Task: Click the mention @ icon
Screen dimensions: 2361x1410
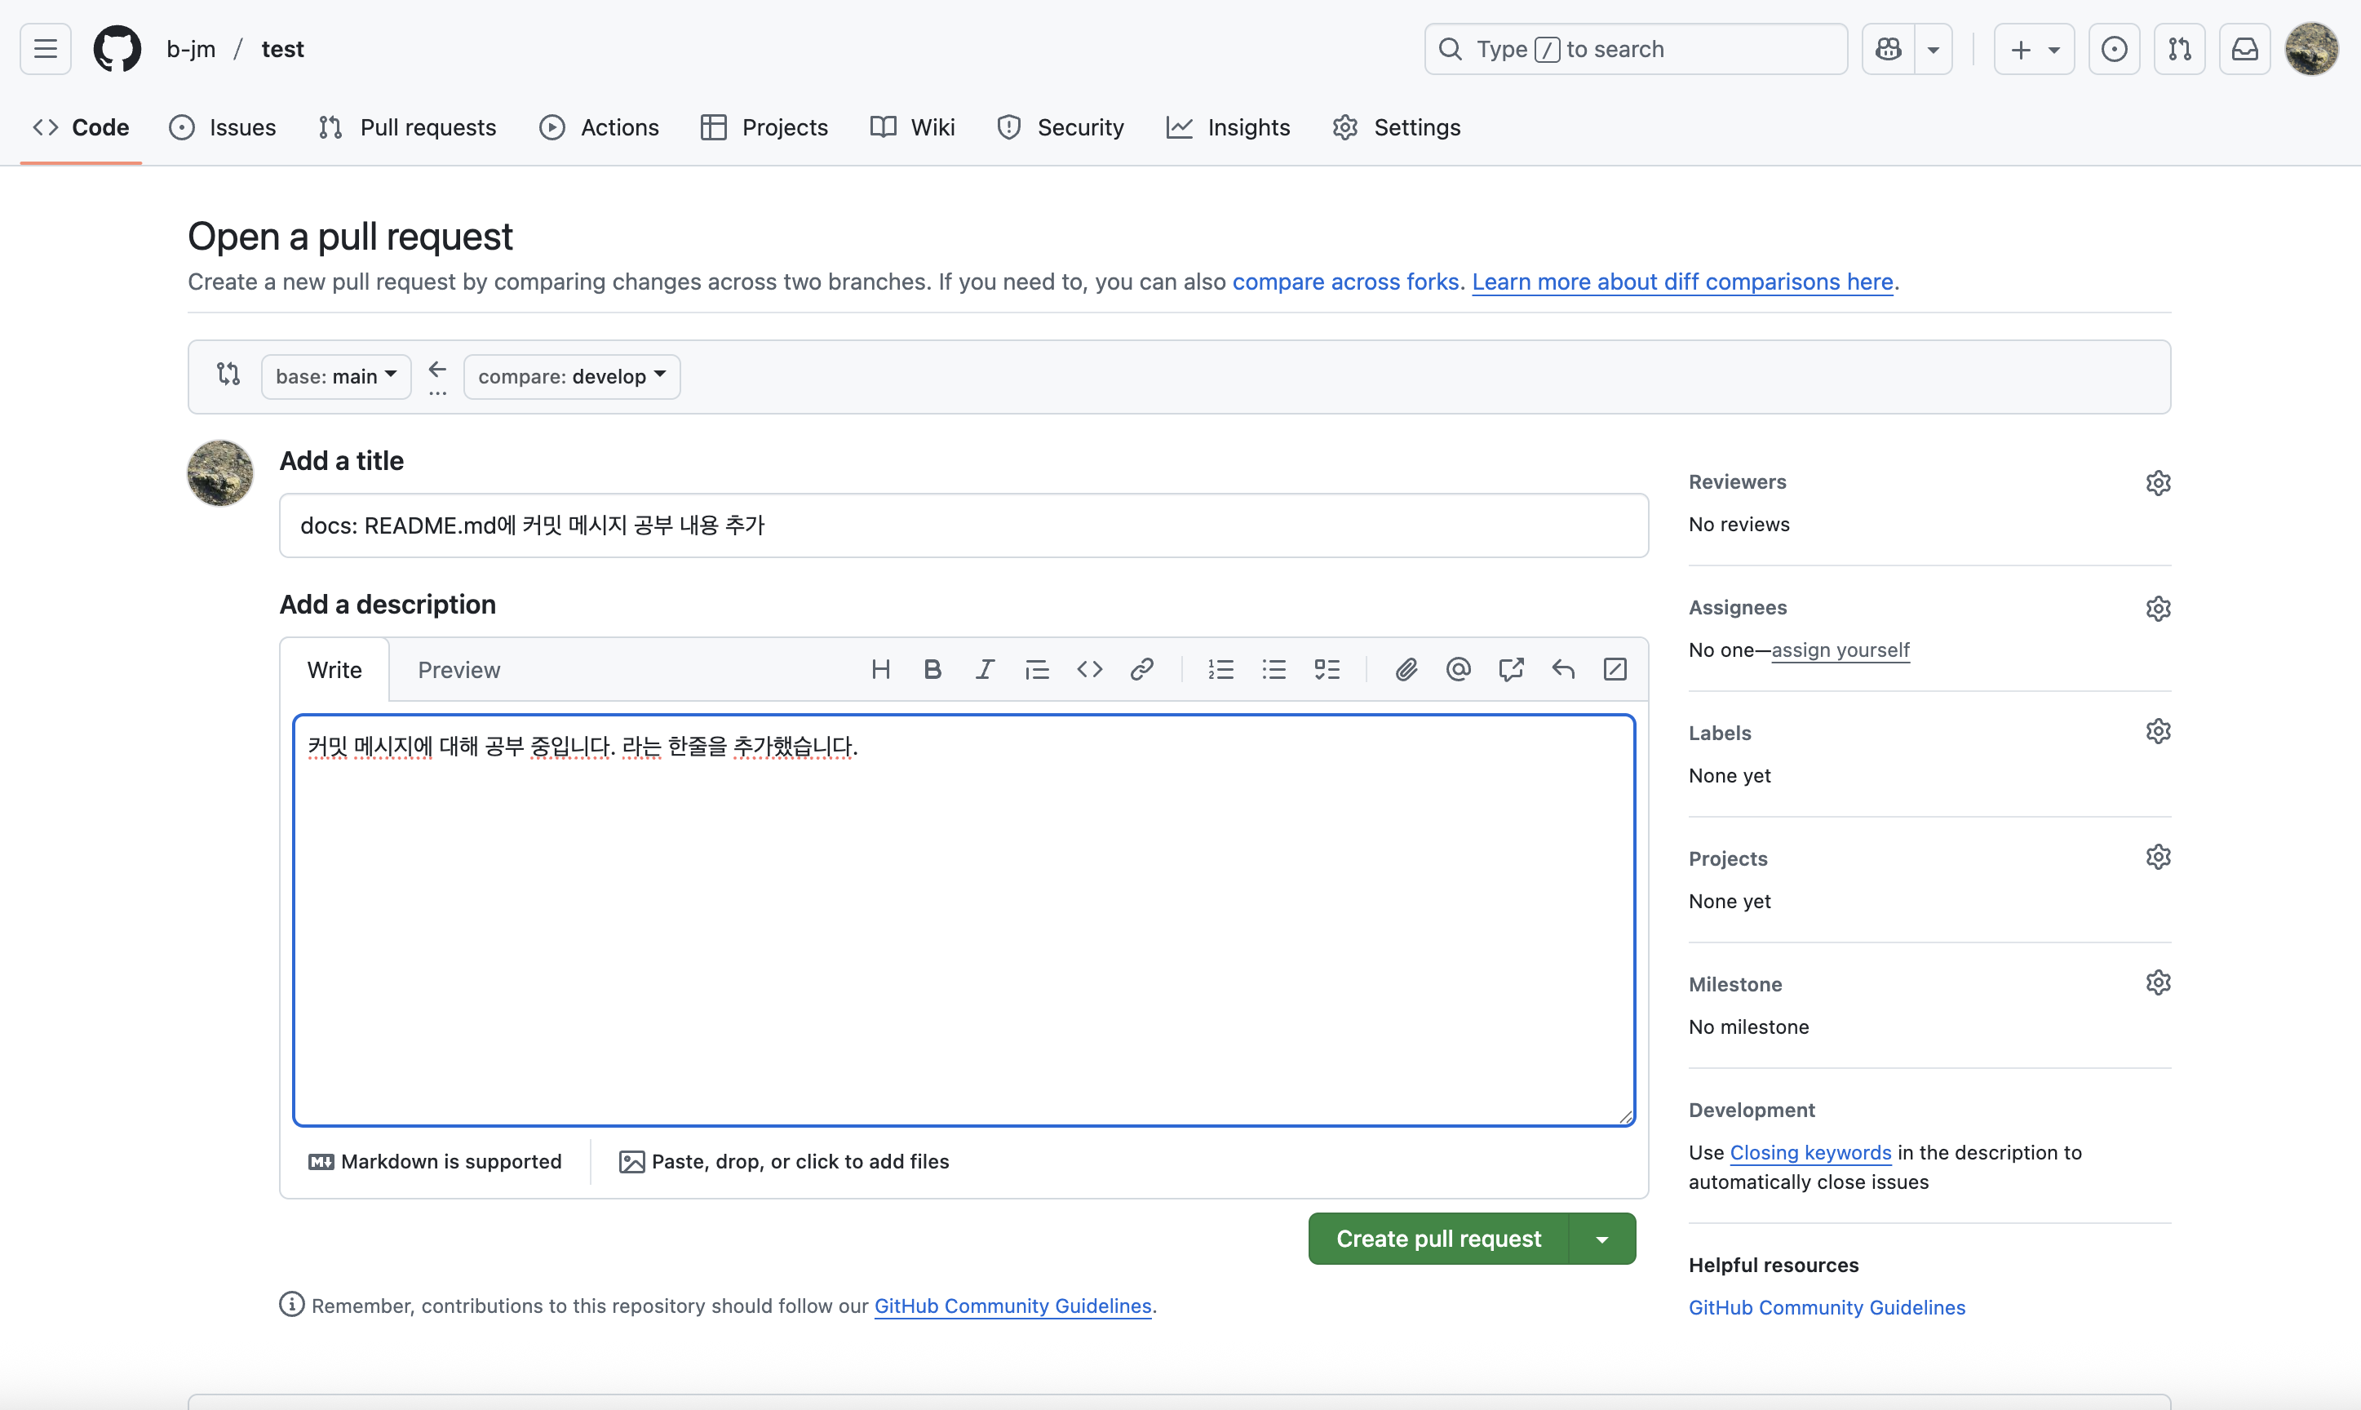Action: [1458, 670]
